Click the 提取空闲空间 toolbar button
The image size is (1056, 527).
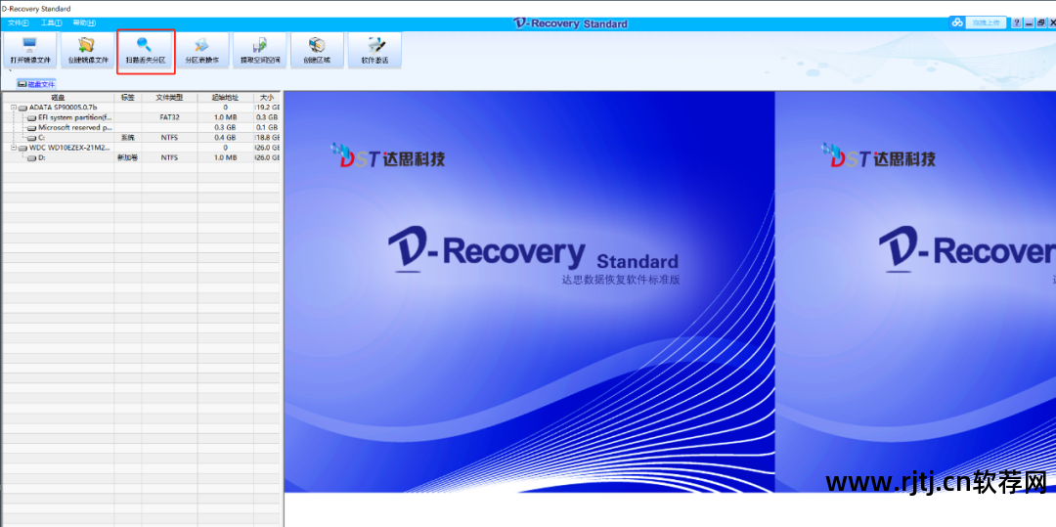tap(260, 50)
